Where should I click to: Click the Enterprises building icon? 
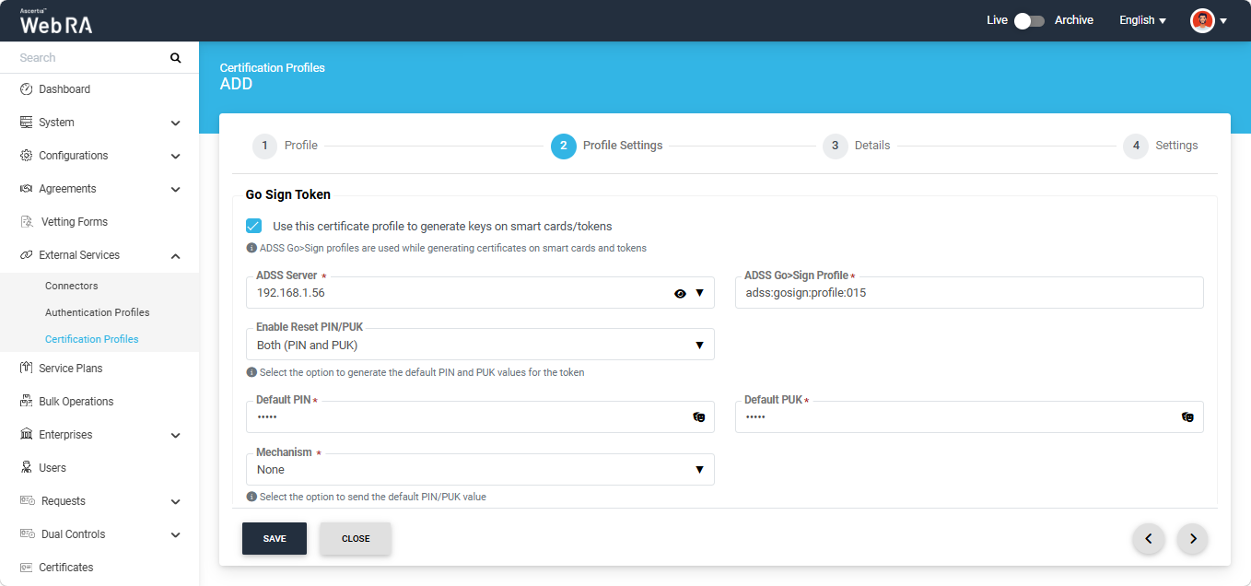point(26,435)
